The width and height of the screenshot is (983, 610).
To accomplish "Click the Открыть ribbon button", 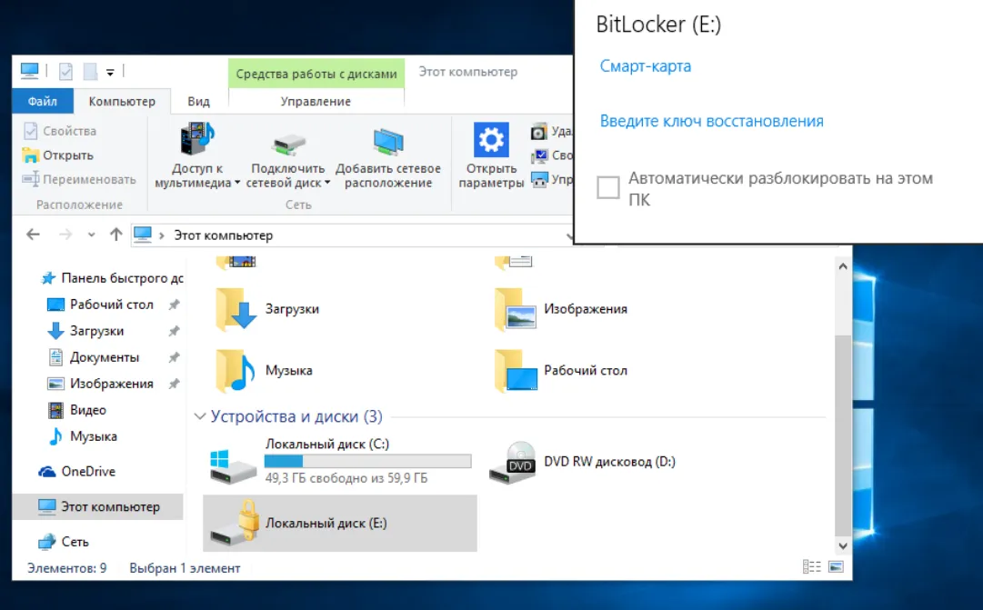I will (x=57, y=155).
